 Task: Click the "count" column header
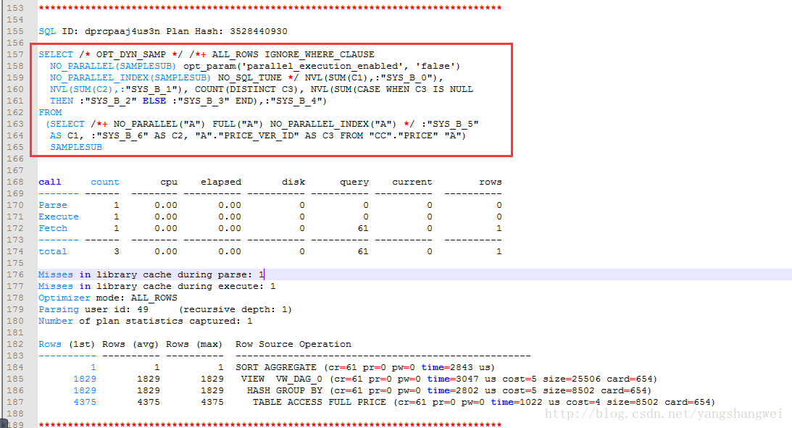(104, 182)
